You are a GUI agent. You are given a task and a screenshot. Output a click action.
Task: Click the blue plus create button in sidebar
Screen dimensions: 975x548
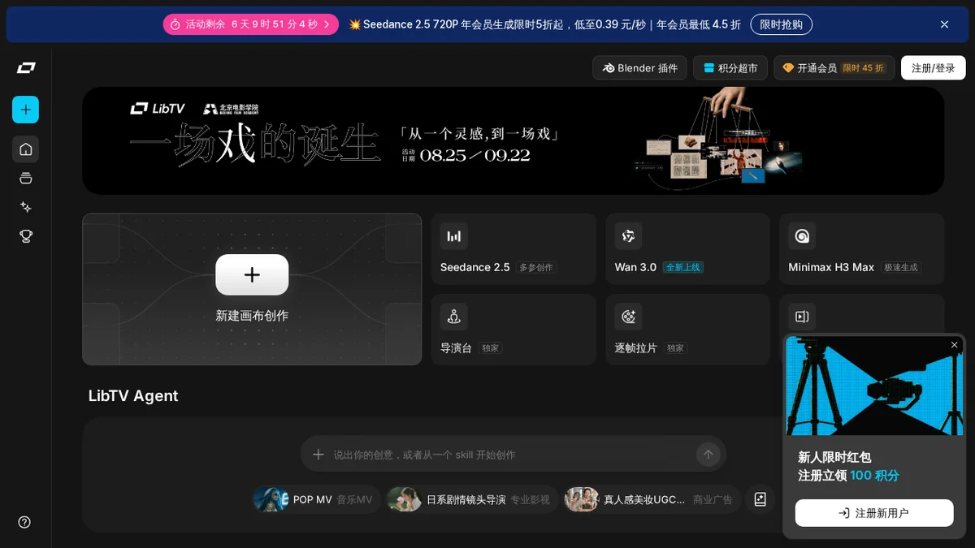25,110
